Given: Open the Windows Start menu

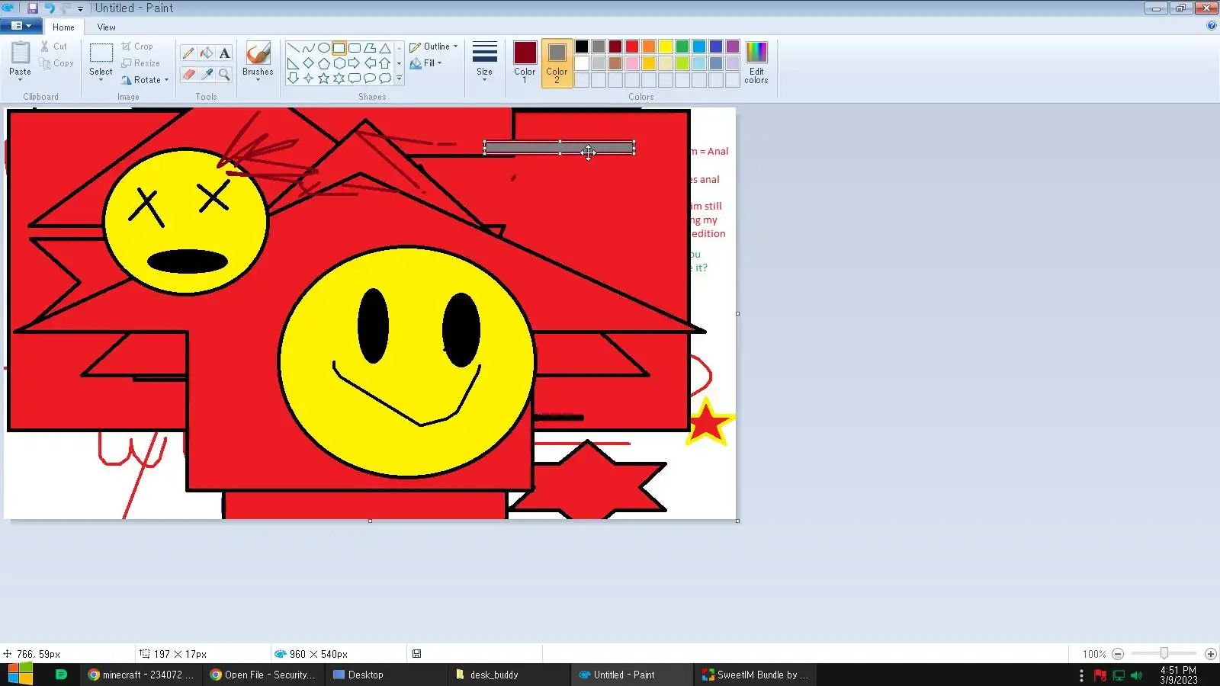Looking at the screenshot, I should click(20, 675).
